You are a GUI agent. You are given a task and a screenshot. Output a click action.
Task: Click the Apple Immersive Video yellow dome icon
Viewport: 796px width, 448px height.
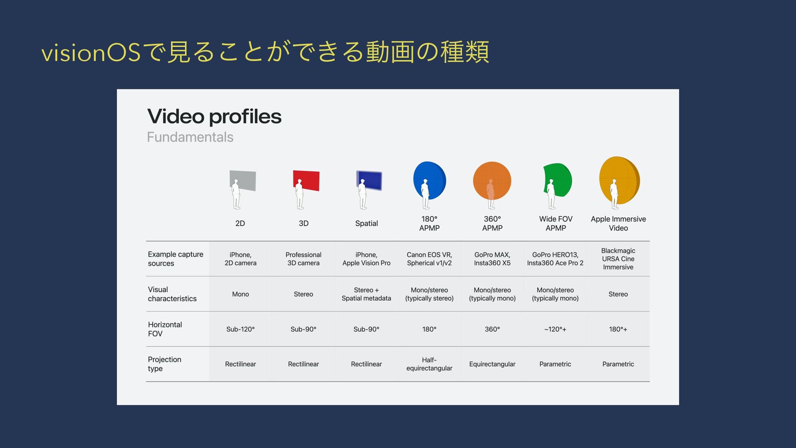coord(619,183)
